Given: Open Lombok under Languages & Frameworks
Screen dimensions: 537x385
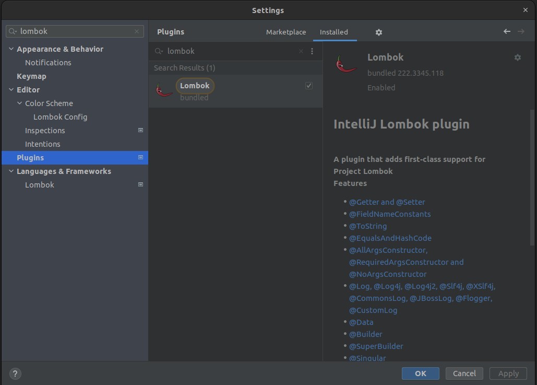Looking at the screenshot, I should 39,185.
